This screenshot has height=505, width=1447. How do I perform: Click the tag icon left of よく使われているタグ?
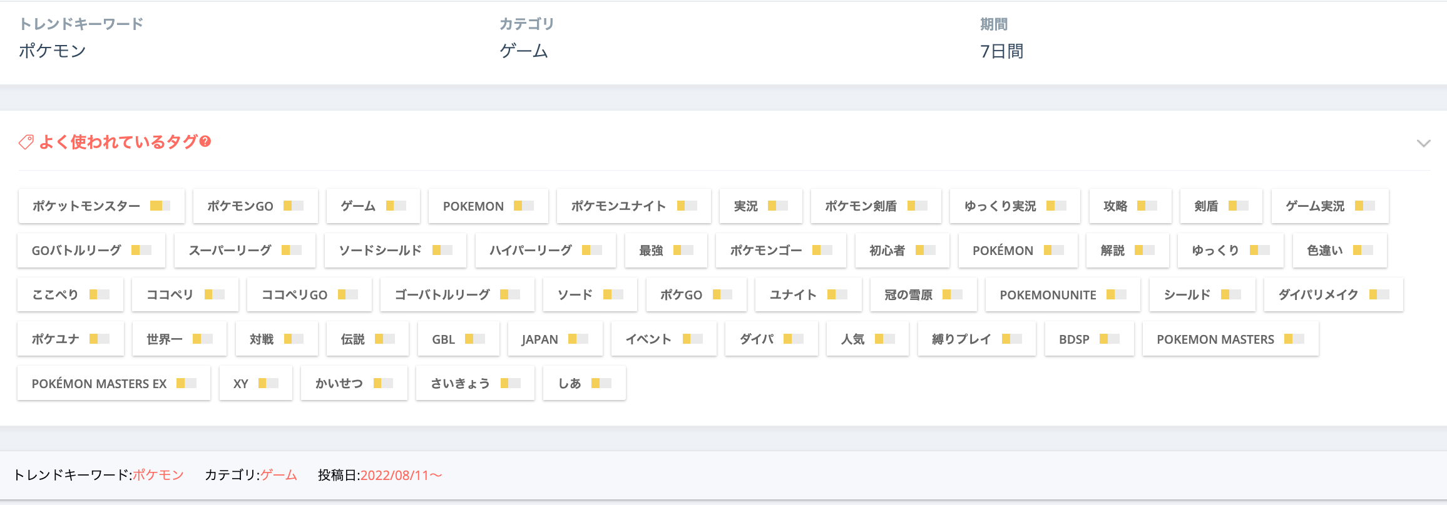point(26,142)
